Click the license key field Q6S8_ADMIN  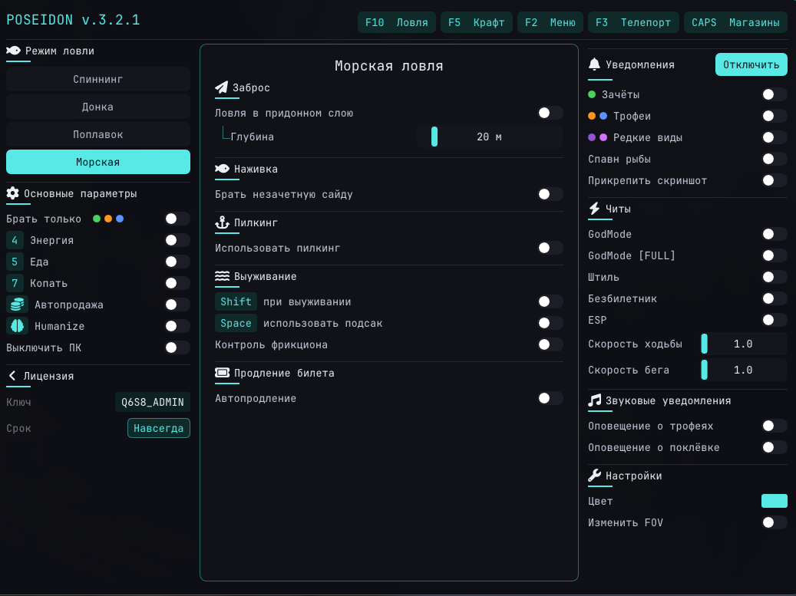click(x=153, y=402)
